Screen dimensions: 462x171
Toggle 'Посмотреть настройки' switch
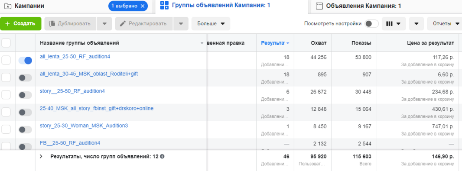371,24
